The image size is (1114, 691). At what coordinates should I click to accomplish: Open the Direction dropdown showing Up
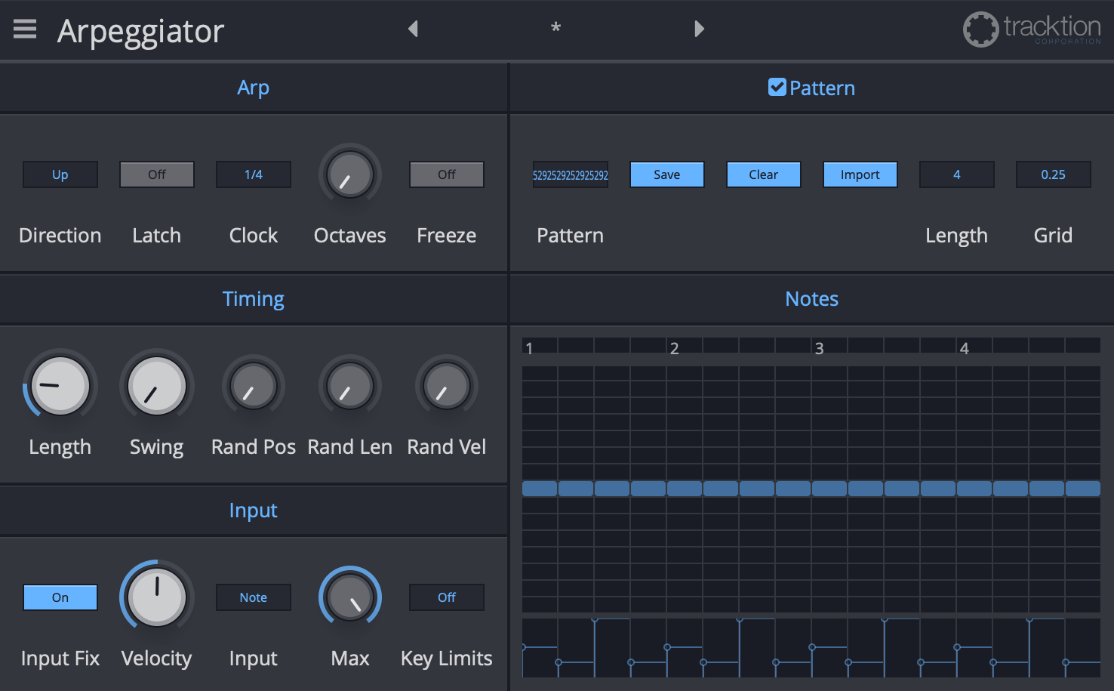coord(60,174)
